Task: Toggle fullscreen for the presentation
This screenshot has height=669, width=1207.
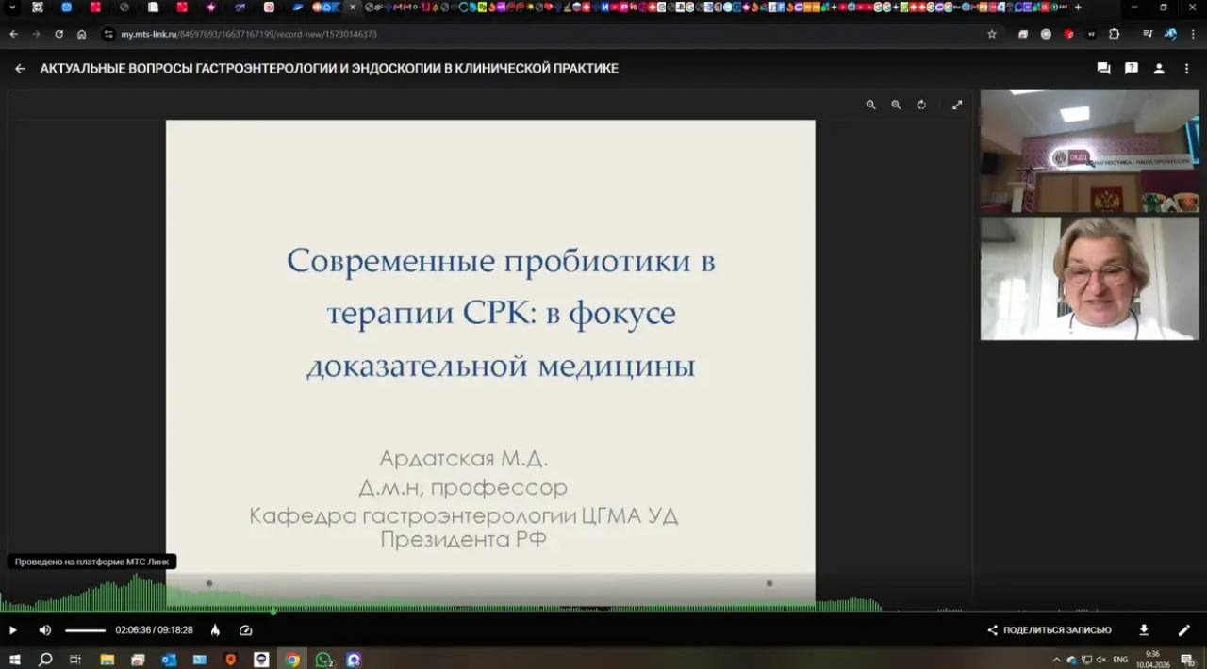Action: coord(957,105)
